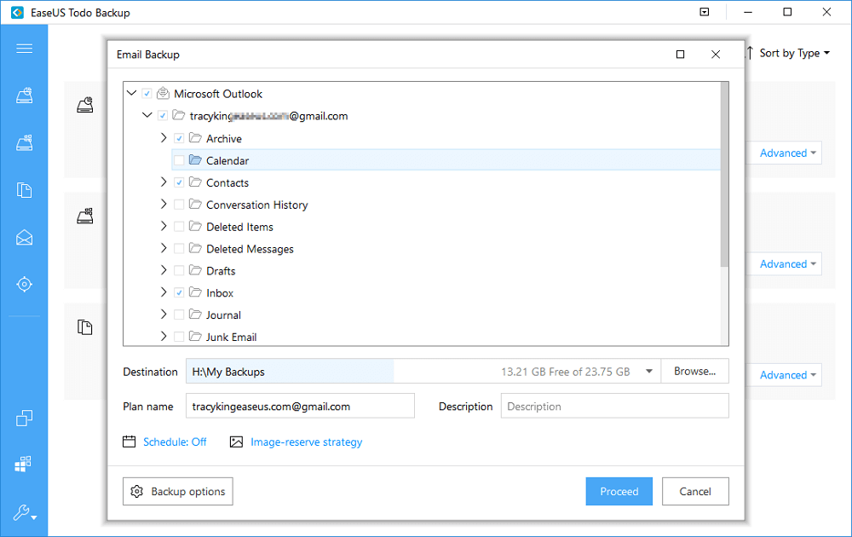
Task: Check the Calendar folder checkbox
Action: click(x=179, y=160)
